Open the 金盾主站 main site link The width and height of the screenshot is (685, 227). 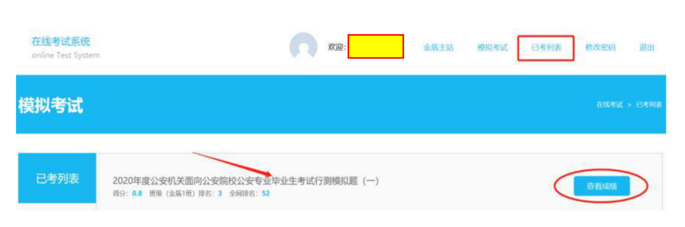(438, 47)
